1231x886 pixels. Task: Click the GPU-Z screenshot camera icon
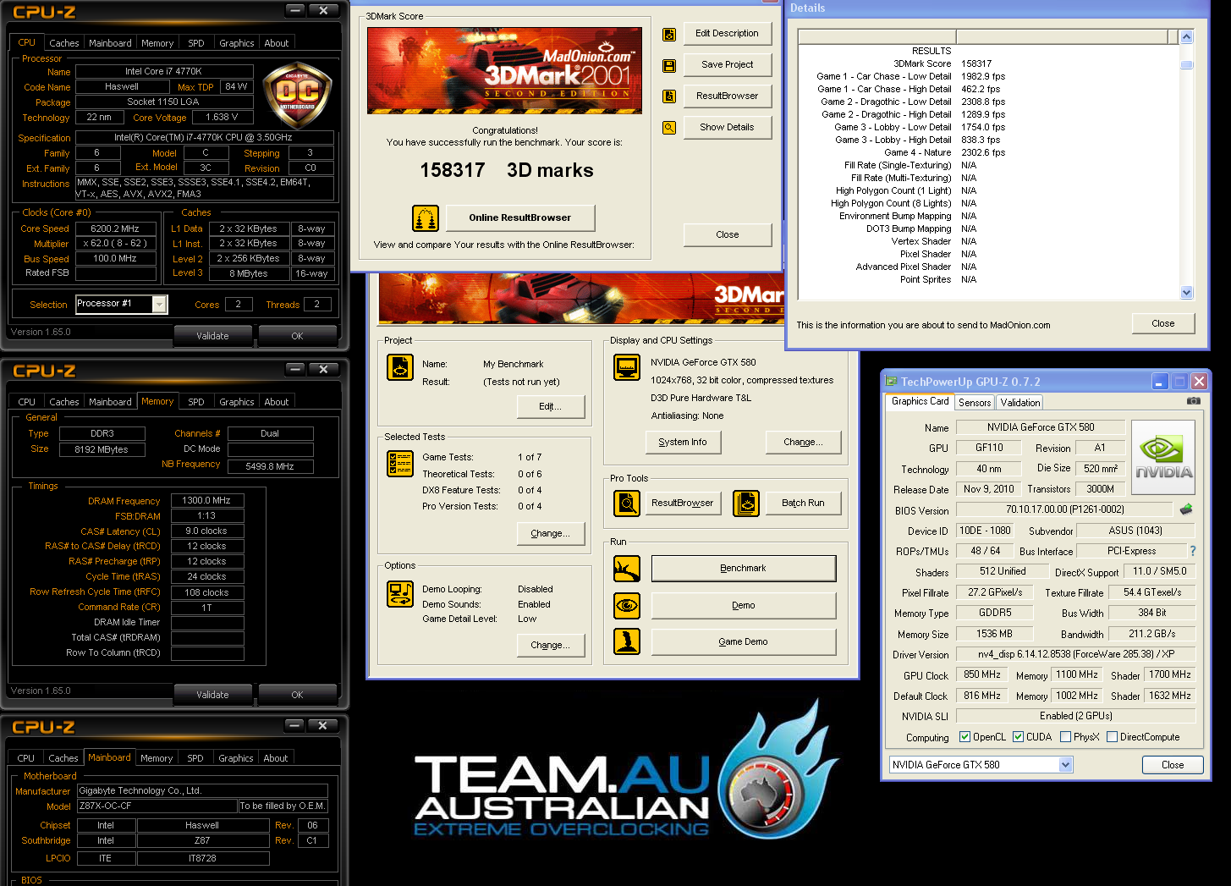click(1193, 401)
